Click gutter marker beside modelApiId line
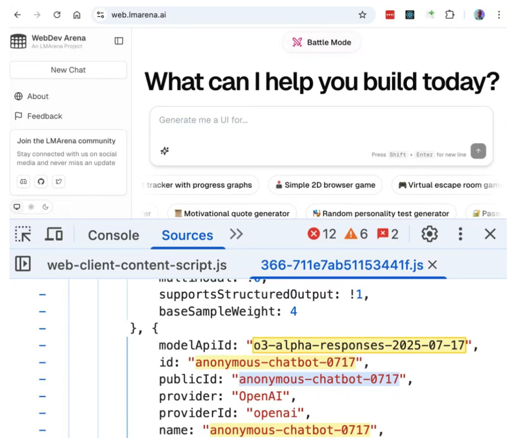 tap(42, 346)
